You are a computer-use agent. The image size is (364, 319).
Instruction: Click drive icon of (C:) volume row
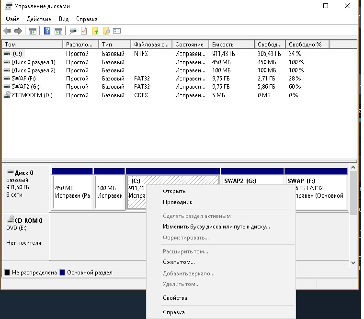pyautogui.click(x=7, y=54)
